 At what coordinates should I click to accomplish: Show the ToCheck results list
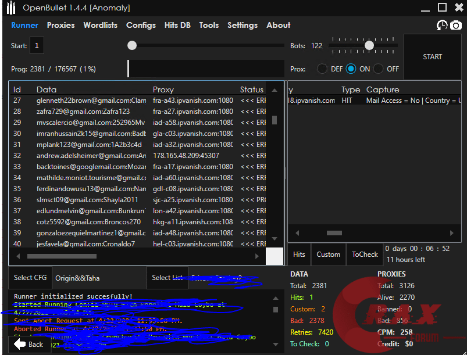365,254
